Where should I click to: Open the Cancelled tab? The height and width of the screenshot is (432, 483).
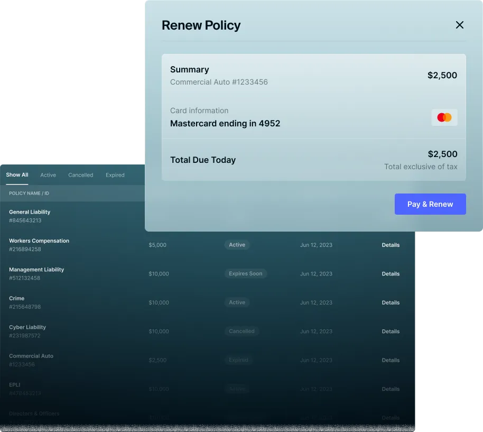point(81,175)
